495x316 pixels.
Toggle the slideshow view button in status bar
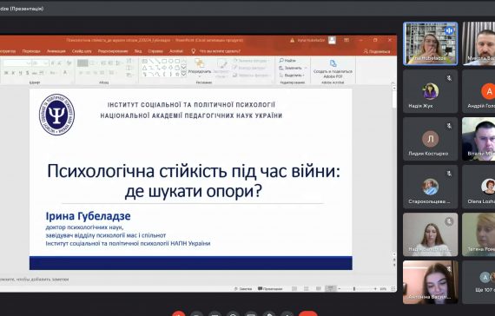point(330,288)
